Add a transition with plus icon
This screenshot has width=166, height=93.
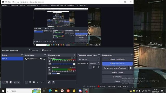pos(90,67)
